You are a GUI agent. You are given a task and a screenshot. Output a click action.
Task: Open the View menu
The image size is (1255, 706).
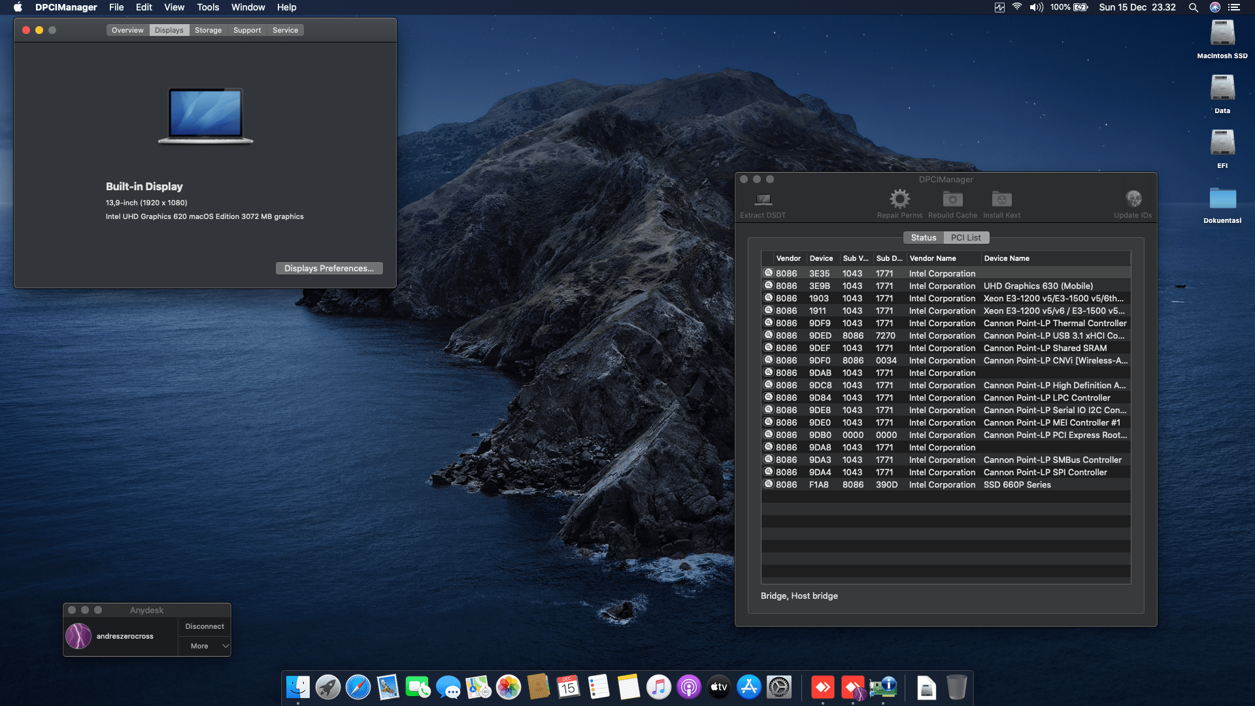[174, 7]
